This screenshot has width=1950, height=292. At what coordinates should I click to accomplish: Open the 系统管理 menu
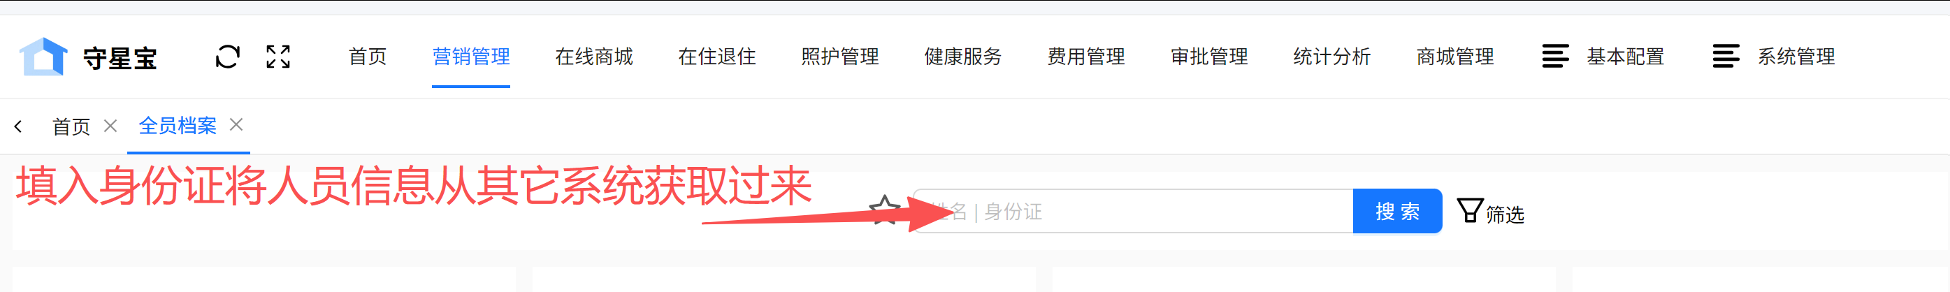pyautogui.click(x=1796, y=57)
